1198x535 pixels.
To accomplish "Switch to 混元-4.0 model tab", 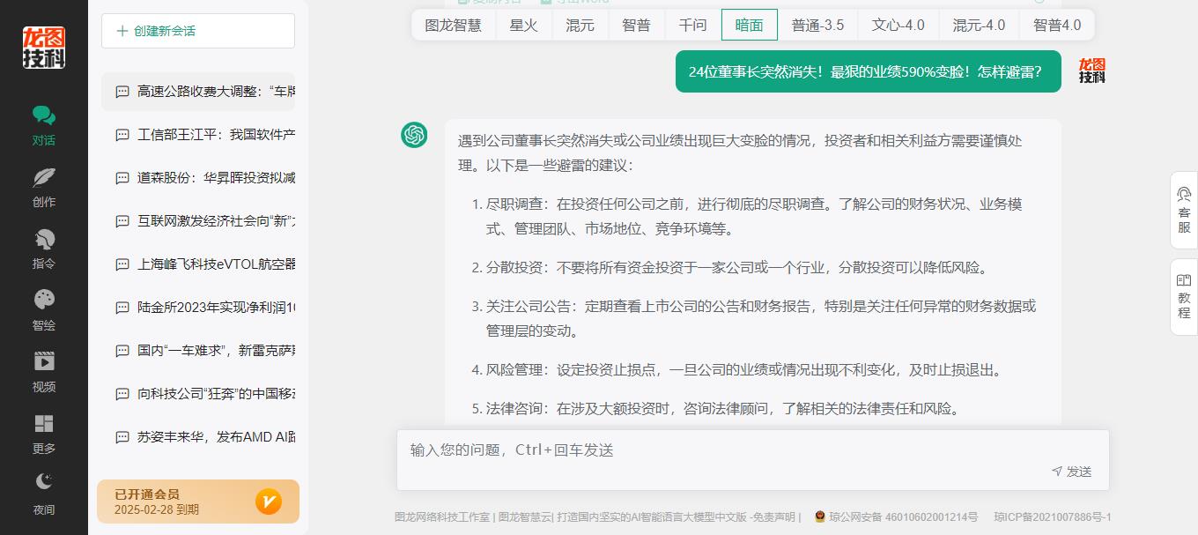I will coord(979,25).
